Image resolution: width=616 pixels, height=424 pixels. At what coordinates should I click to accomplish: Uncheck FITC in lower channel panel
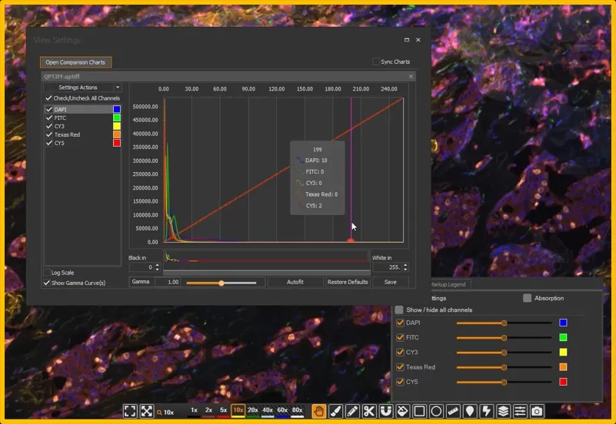400,337
